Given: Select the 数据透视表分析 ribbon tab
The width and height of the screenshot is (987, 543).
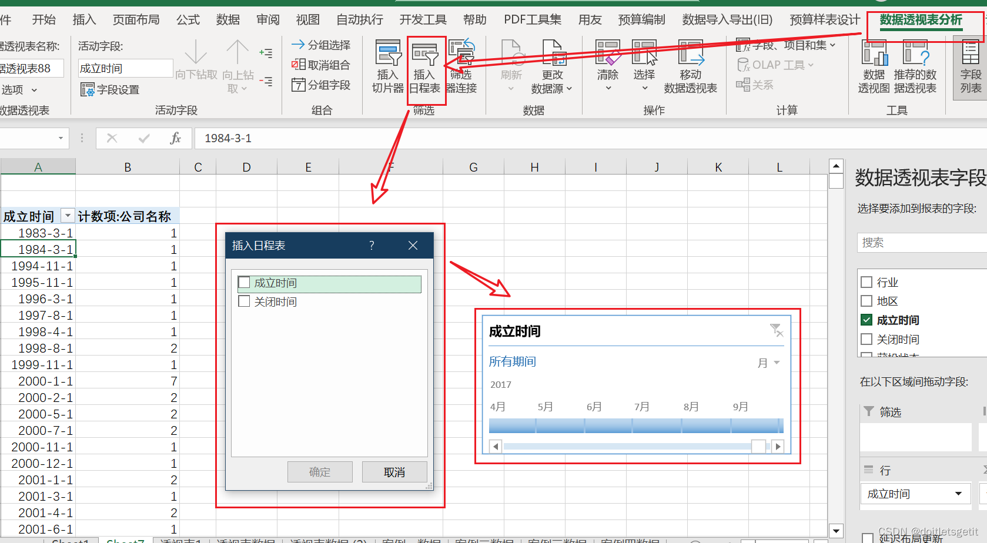Looking at the screenshot, I should (x=921, y=20).
